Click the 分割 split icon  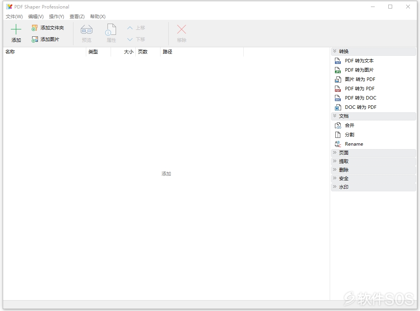pyautogui.click(x=338, y=135)
